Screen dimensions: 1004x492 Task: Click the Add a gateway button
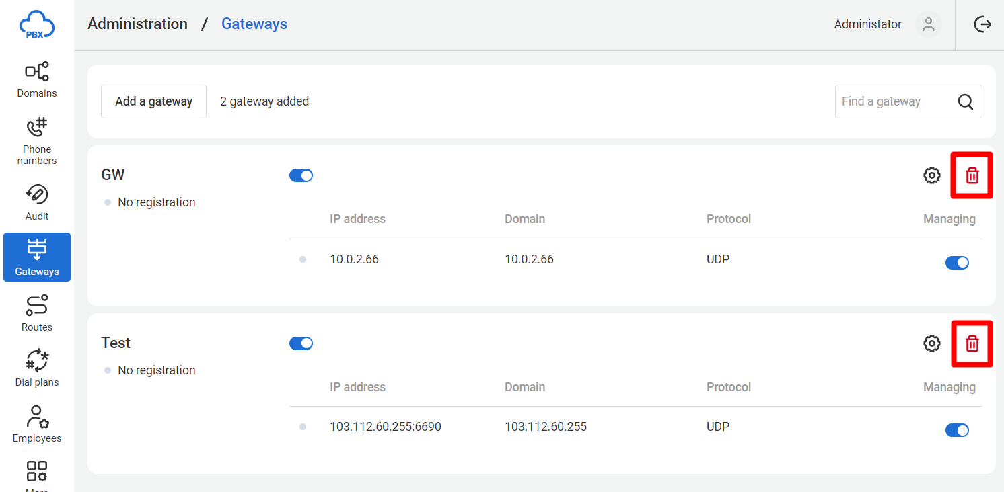[x=153, y=101]
